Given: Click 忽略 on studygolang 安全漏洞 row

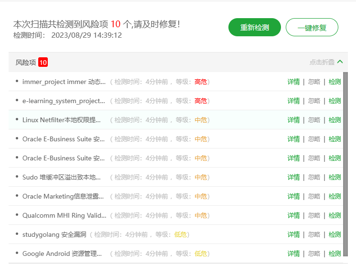Looking at the screenshot, I should pyautogui.click(x=314, y=234).
